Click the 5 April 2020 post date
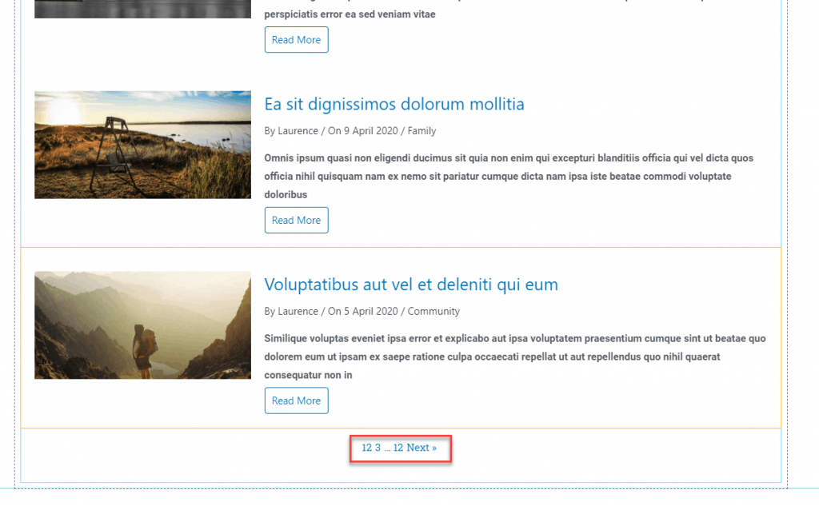The height and width of the screenshot is (506, 819). pos(369,312)
